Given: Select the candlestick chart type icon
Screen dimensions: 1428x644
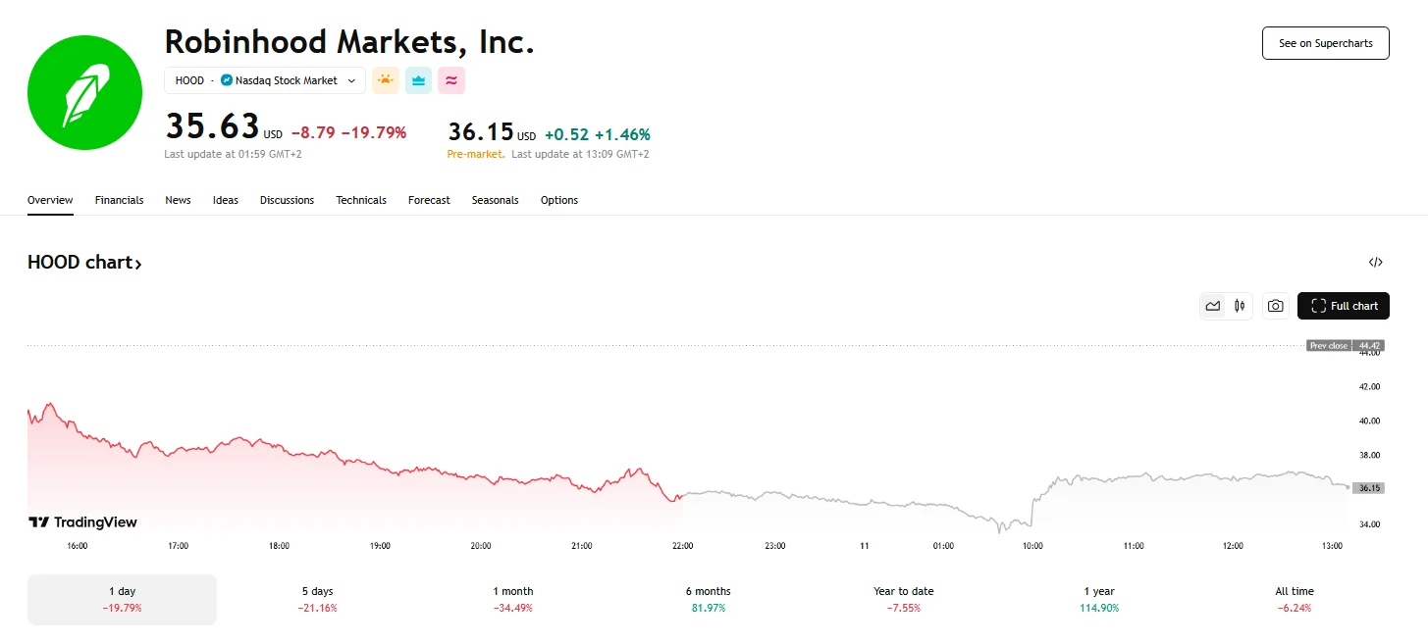Looking at the screenshot, I should pyautogui.click(x=1239, y=306).
